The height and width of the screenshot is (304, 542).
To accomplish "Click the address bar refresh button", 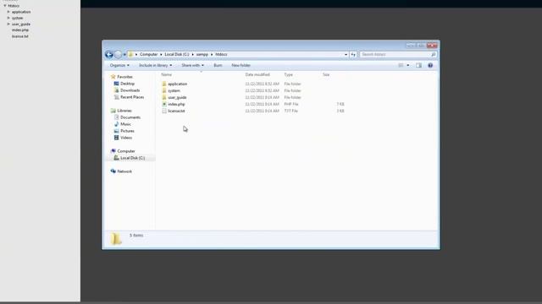I will tap(353, 54).
